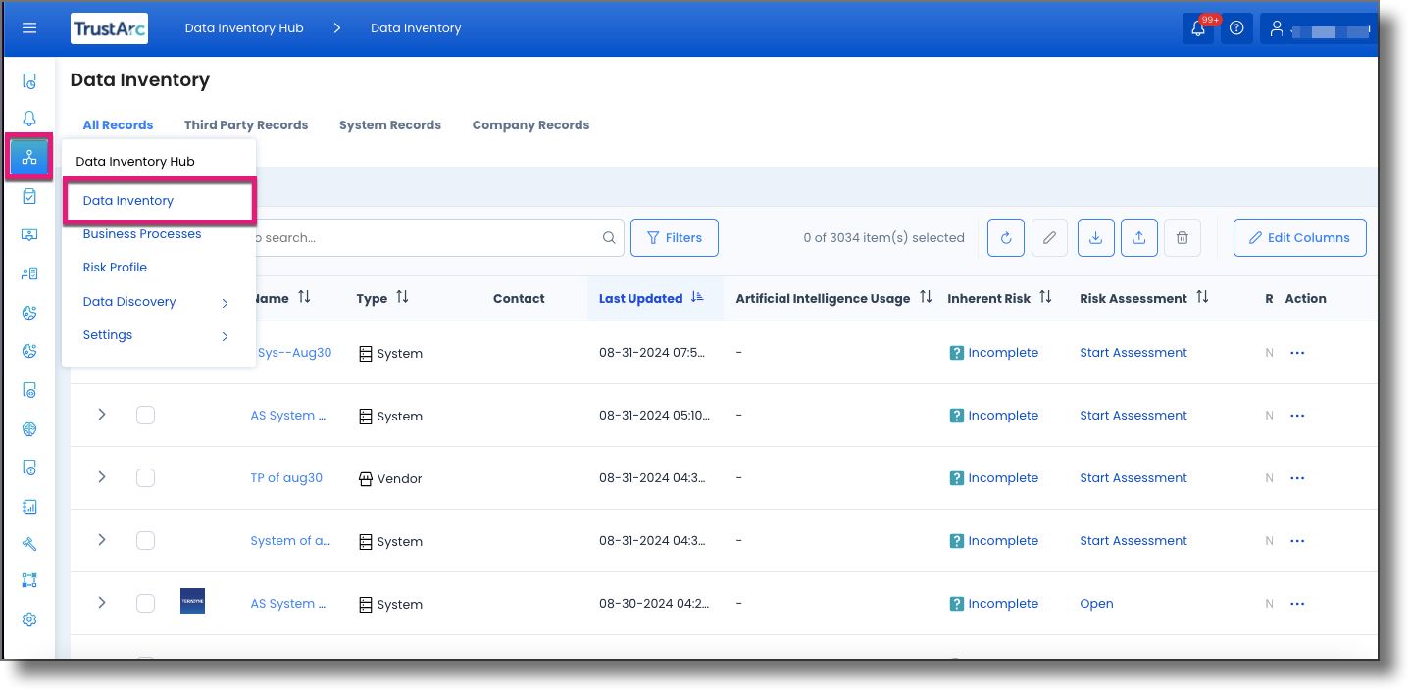Tick the checkbox for the AS System row
Screen dimensions: 1410x691
click(x=145, y=603)
